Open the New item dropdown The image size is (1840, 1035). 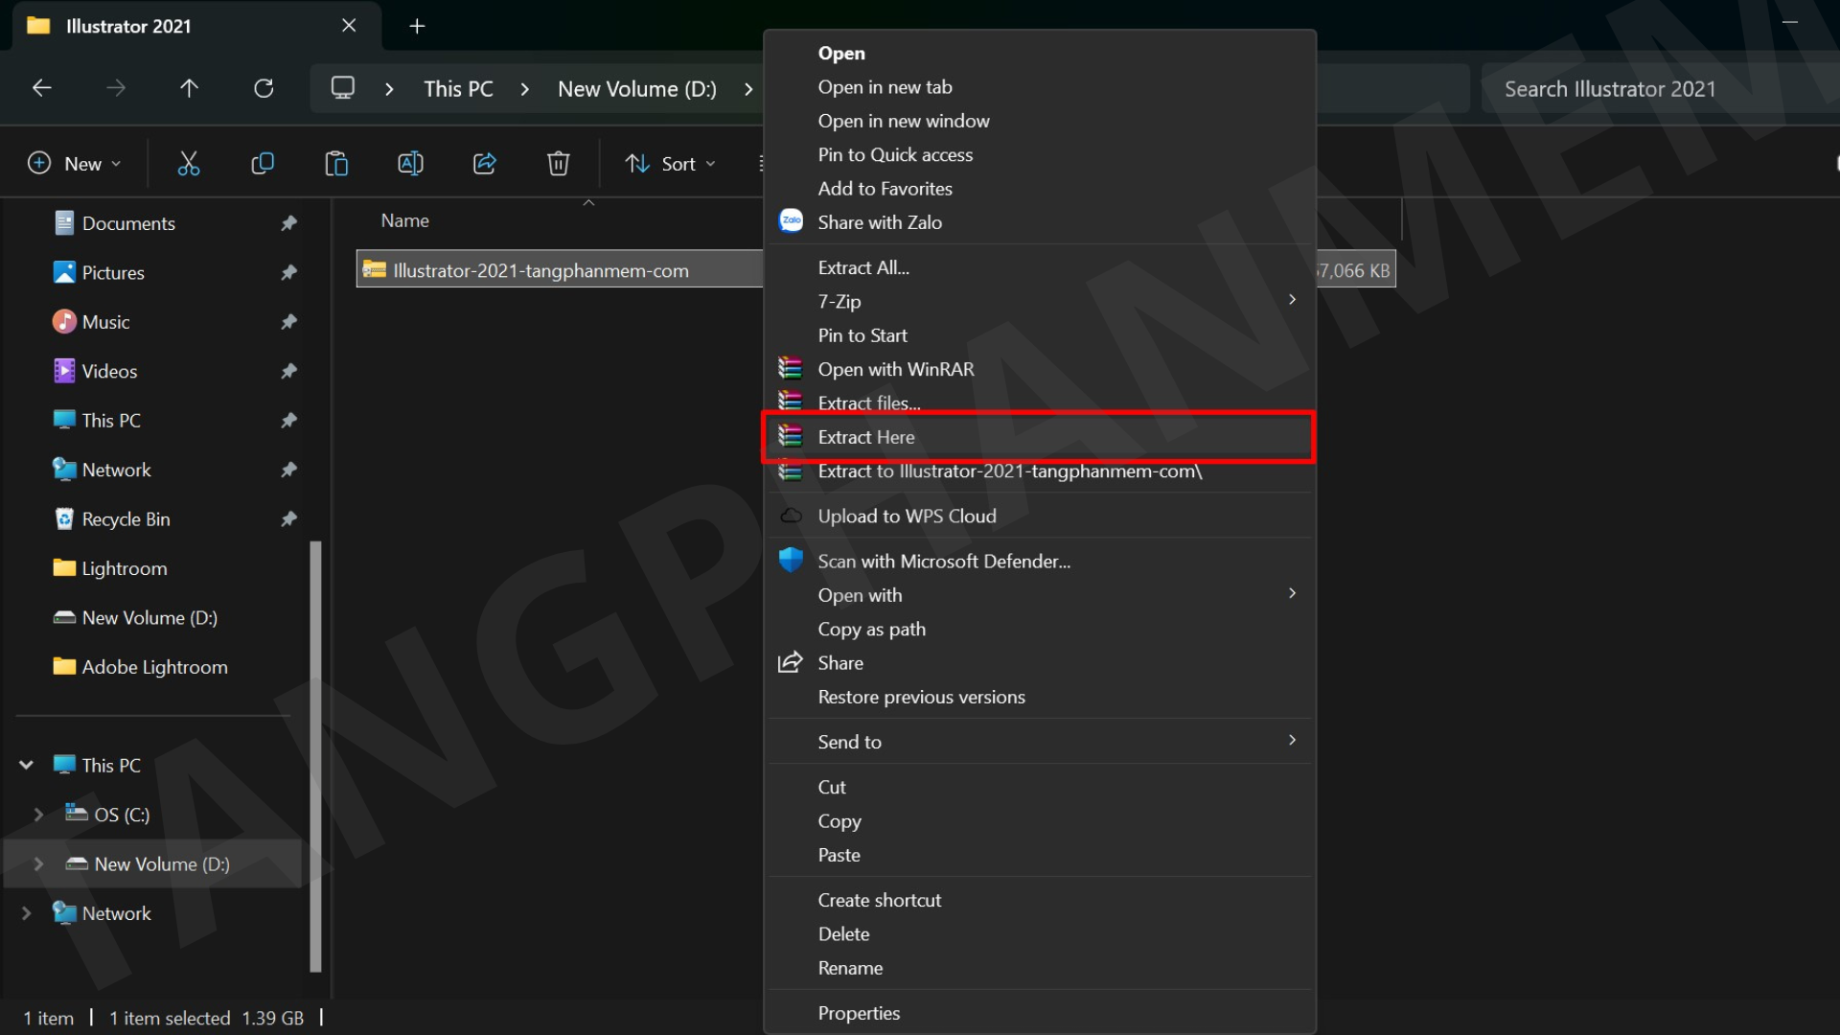point(75,164)
